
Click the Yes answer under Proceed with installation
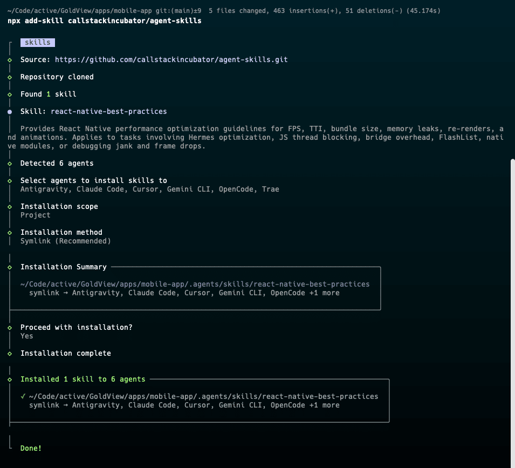click(26, 336)
